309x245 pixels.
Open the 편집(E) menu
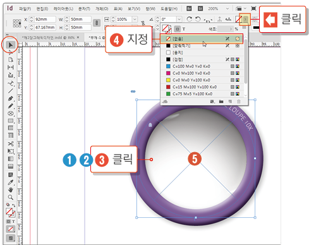click(42, 9)
